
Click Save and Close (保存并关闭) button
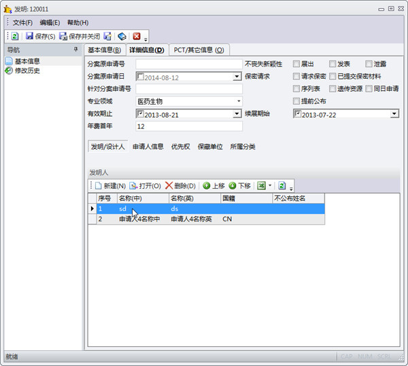tap(80, 36)
